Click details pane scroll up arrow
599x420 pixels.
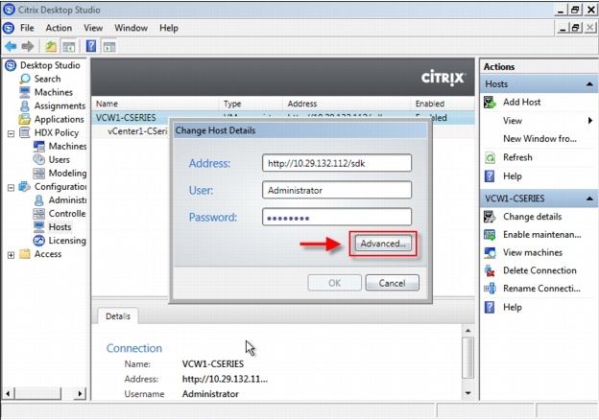[x=468, y=331]
